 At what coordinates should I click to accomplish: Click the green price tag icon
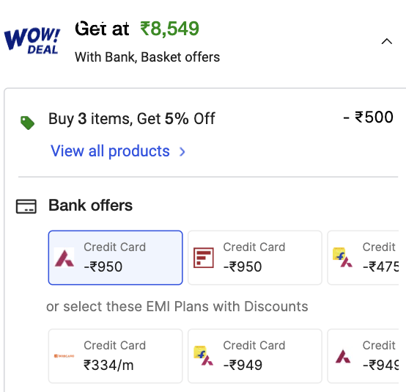(x=27, y=123)
